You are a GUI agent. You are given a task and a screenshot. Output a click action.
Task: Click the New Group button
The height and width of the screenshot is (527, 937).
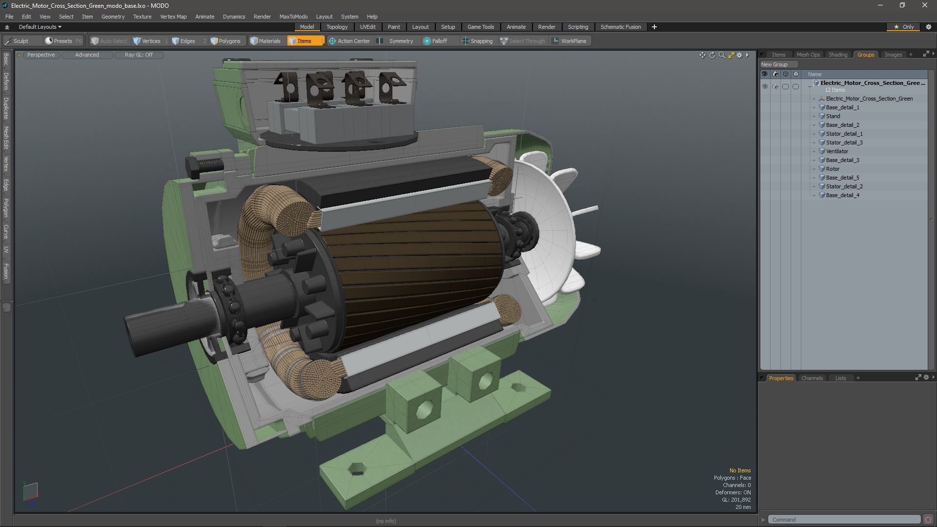(774, 64)
